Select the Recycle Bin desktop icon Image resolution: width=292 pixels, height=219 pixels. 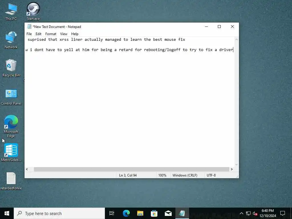click(x=11, y=68)
